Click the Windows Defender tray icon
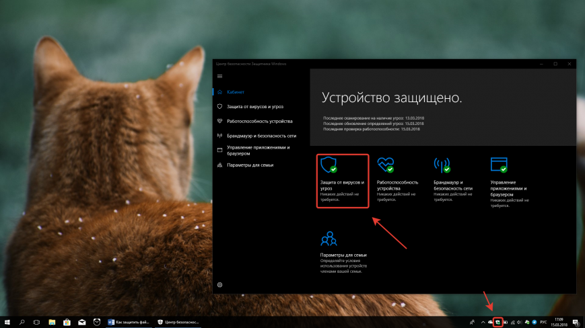The width and height of the screenshot is (585, 328). [x=497, y=323]
